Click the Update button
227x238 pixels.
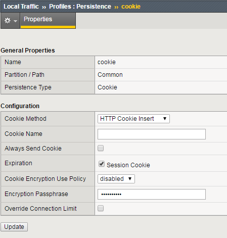[14, 227]
